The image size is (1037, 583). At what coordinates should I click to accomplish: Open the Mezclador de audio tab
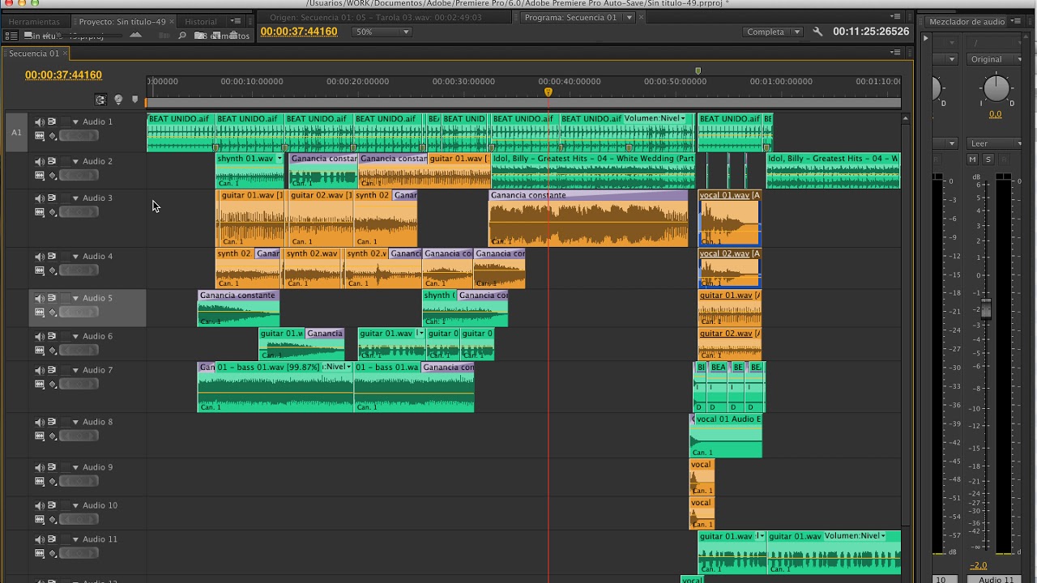click(967, 22)
